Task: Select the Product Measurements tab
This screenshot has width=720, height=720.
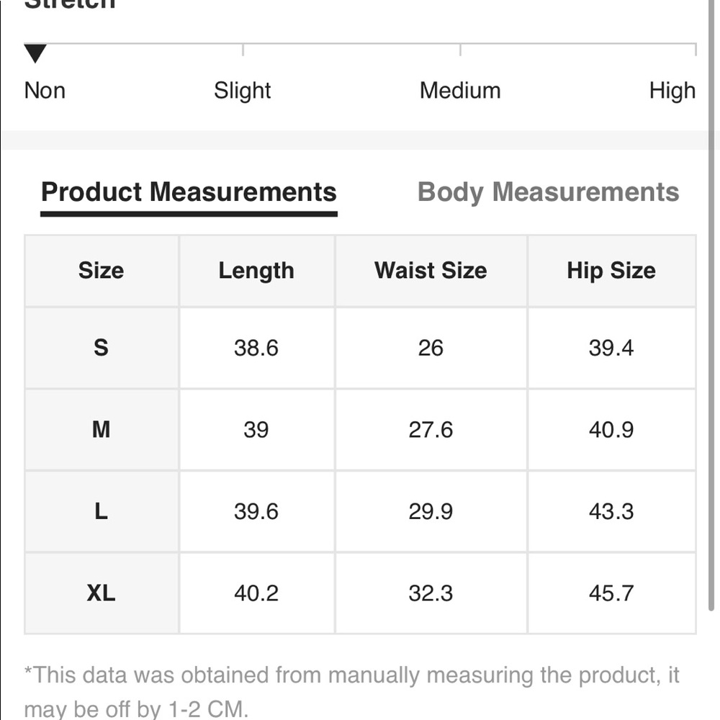Action: [x=189, y=192]
